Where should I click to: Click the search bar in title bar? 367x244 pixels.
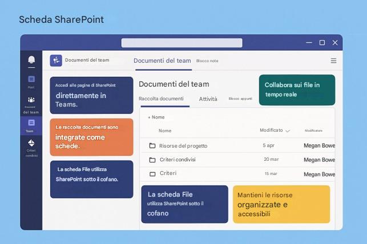[182, 43]
